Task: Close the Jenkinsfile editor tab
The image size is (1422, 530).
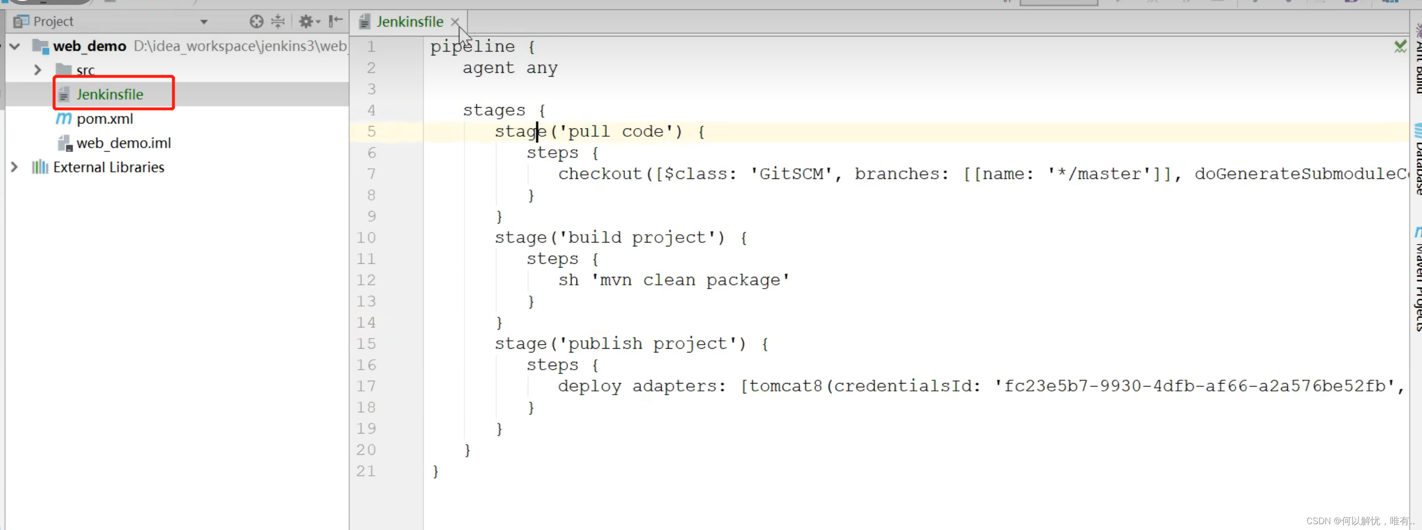Action: (x=455, y=22)
